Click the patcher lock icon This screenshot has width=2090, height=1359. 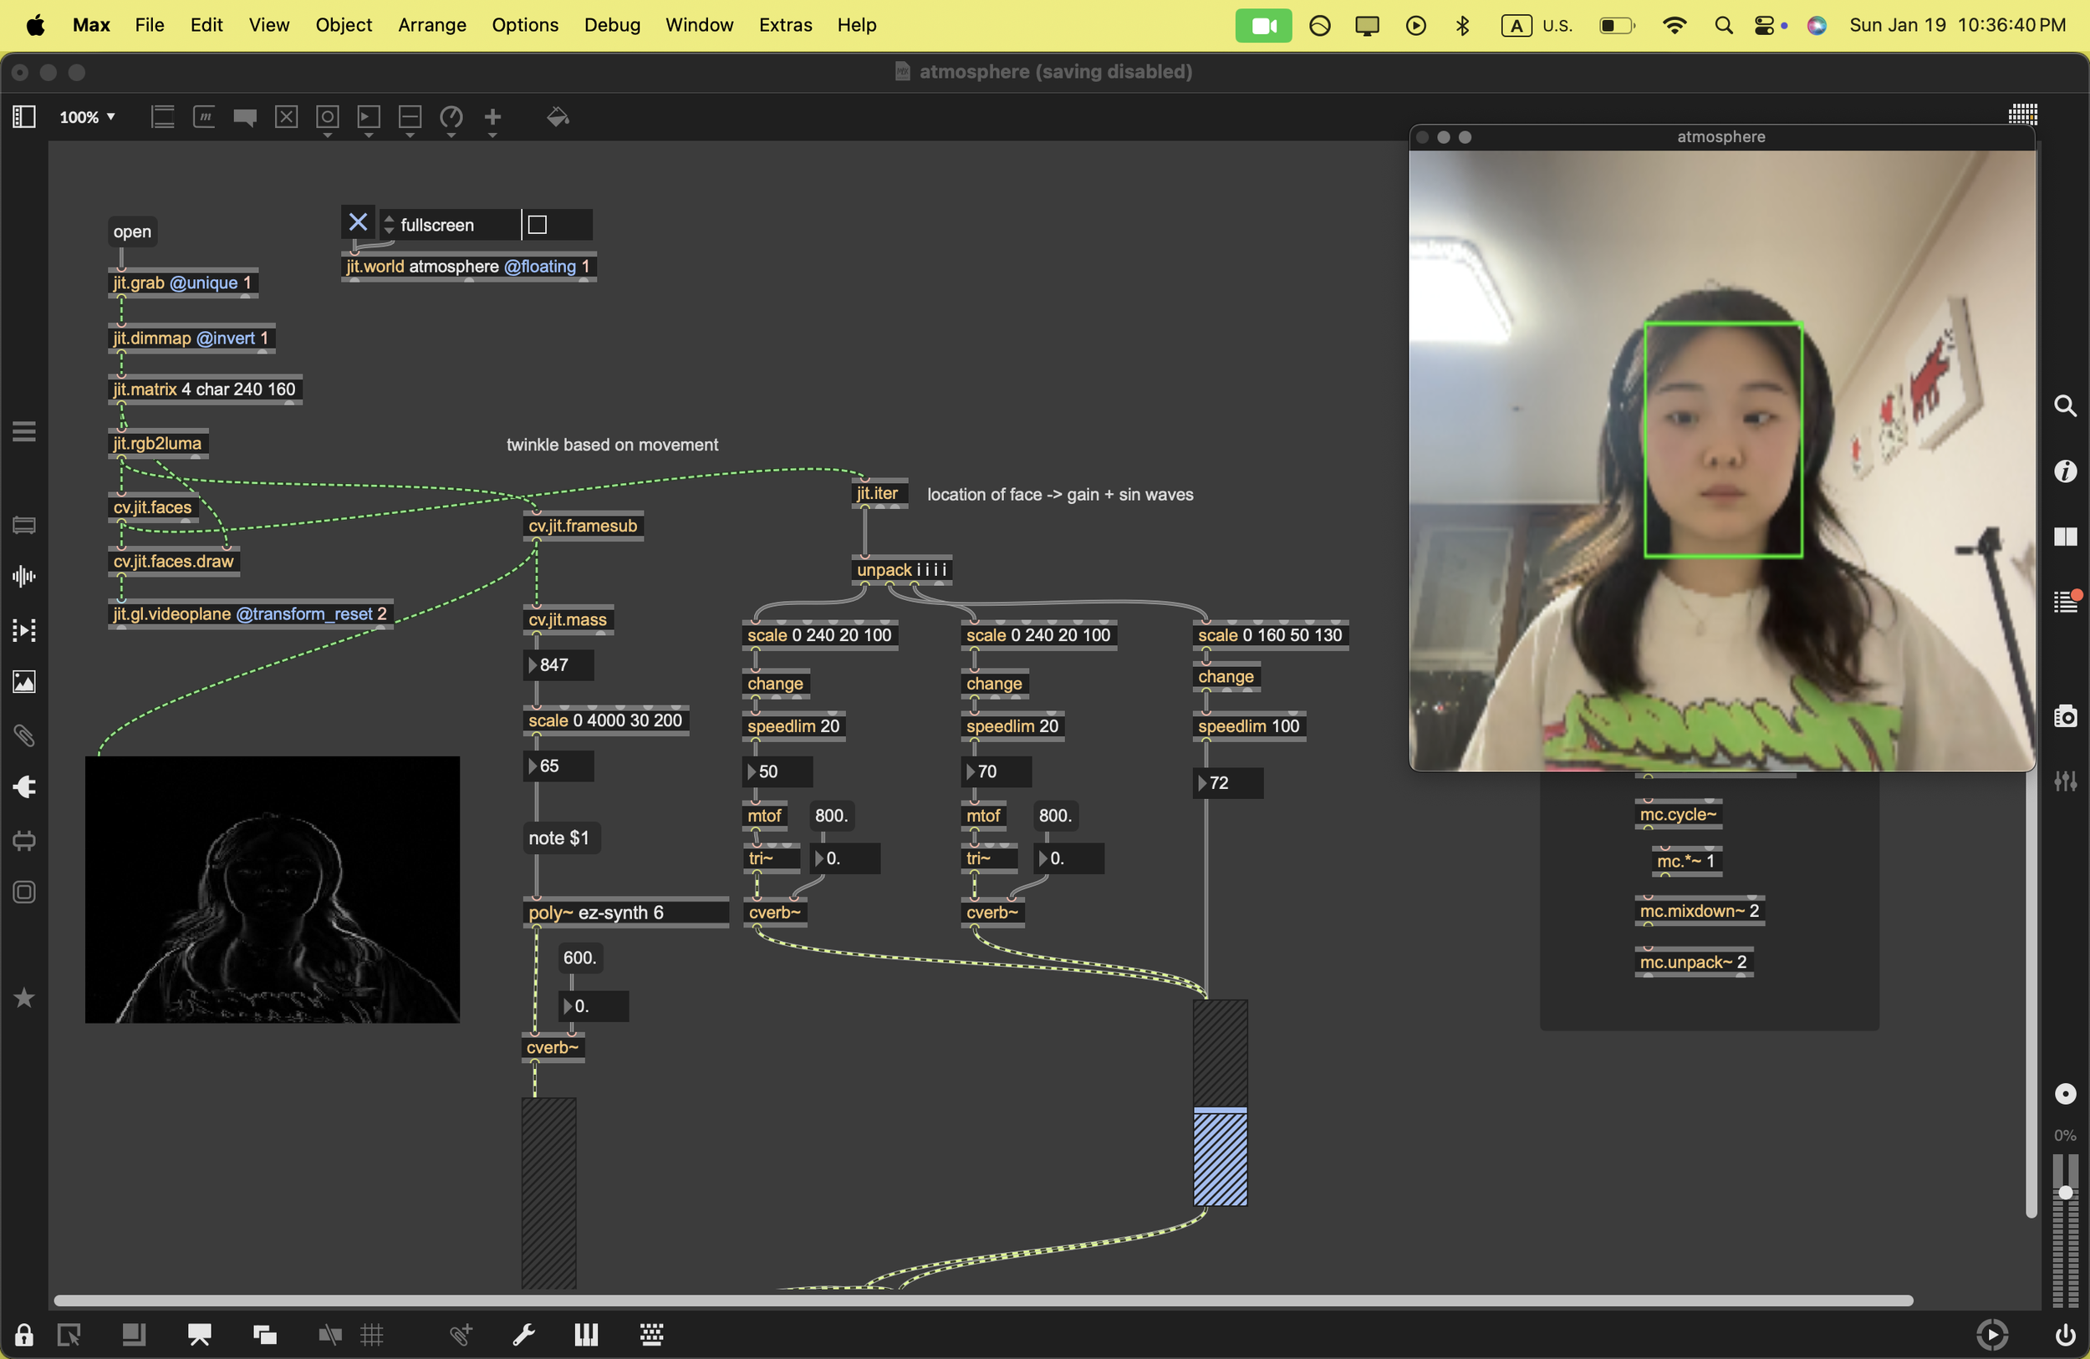click(x=23, y=1336)
